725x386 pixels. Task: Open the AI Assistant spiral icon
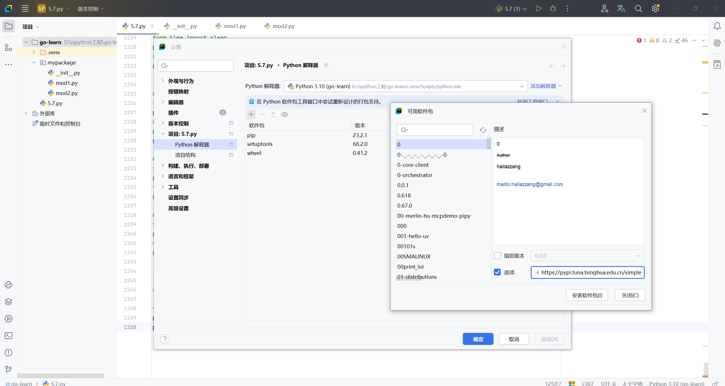point(717,43)
